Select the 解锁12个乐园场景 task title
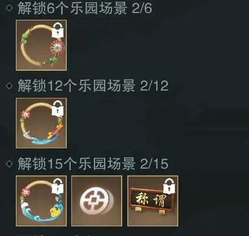This screenshot has height=236, width=249. coord(77,85)
